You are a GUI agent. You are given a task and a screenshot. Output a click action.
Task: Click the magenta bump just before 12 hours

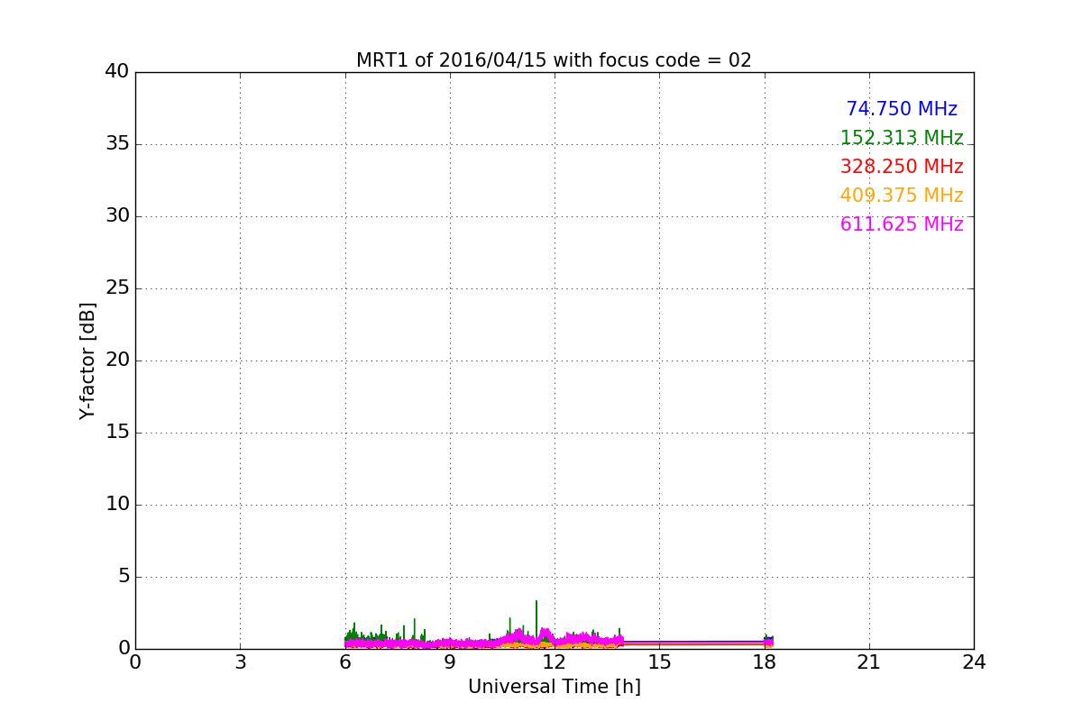tap(545, 634)
